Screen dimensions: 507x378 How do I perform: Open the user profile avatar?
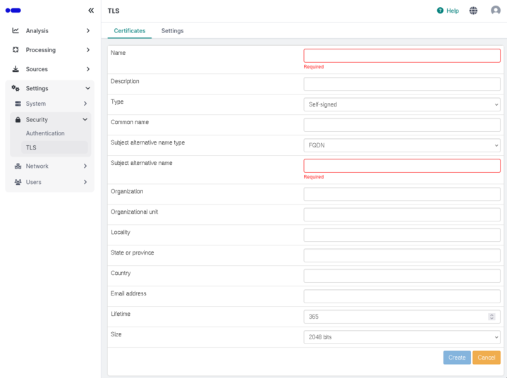click(495, 11)
